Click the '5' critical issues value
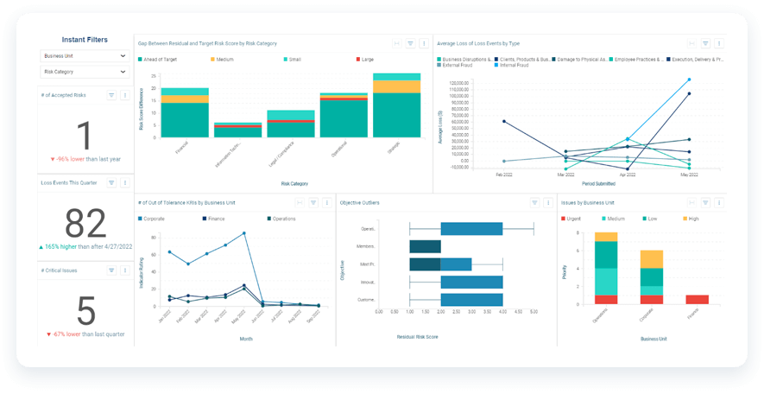 pyautogui.click(x=85, y=311)
